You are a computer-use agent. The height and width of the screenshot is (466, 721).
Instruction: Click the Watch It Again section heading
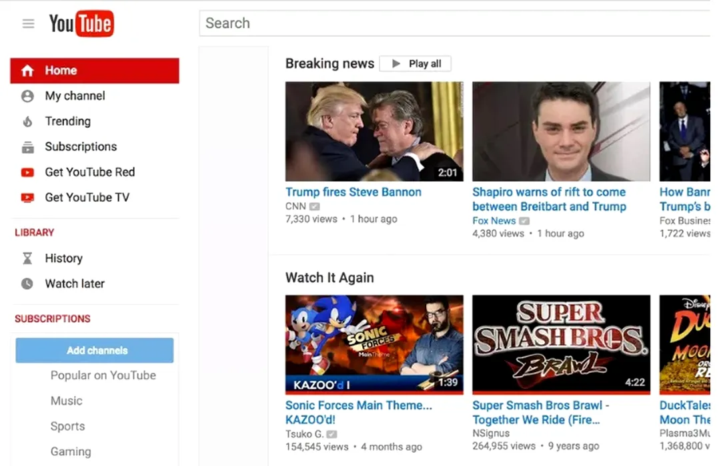329,278
